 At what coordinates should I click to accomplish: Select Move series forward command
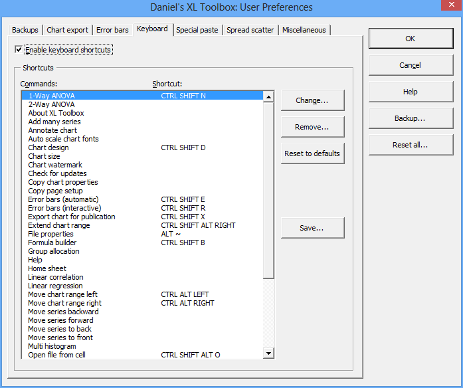click(142, 320)
